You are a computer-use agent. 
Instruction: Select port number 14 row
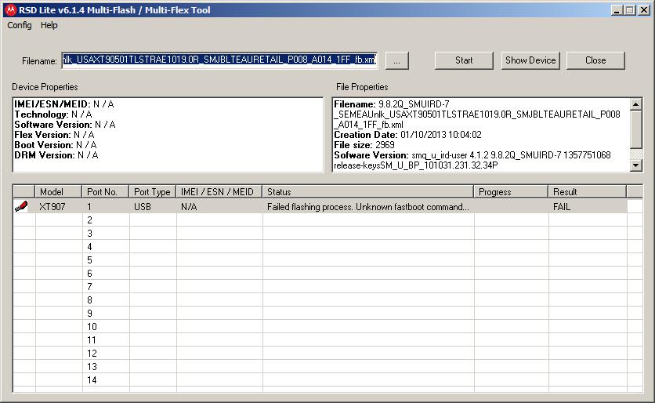tap(327, 380)
